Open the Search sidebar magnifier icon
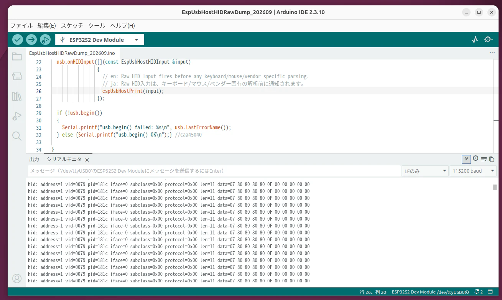The height and width of the screenshot is (300, 502). (17, 136)
